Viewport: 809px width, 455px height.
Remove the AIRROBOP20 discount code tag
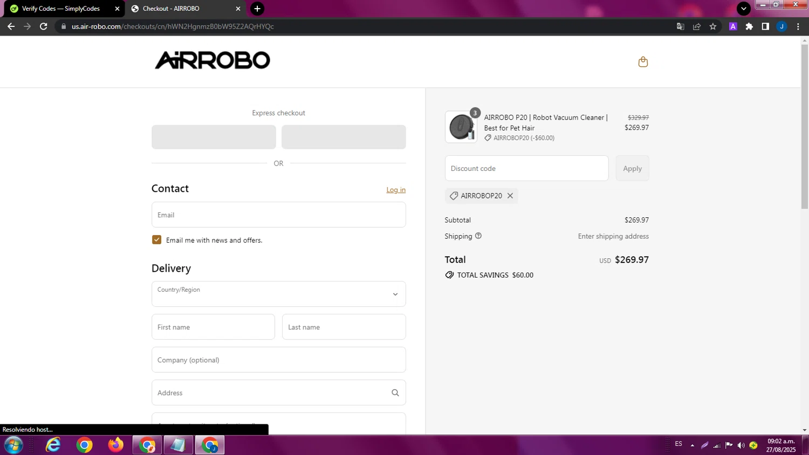[x=510, y=196]
